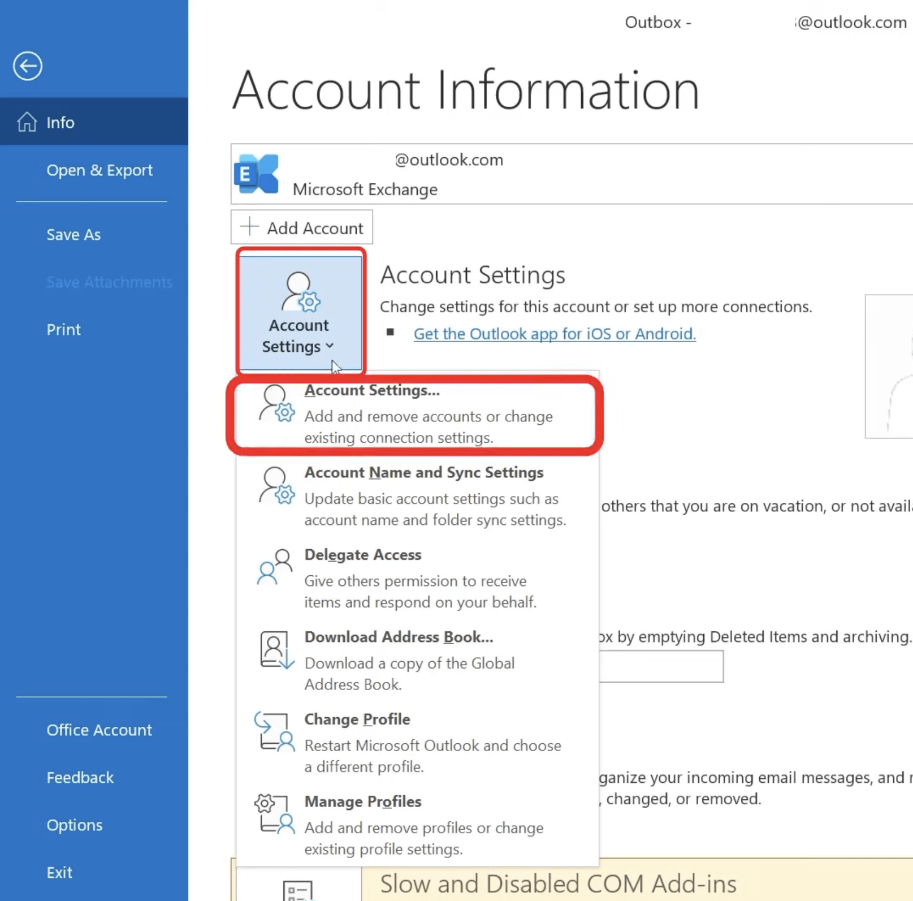
Task: Open the Open & Export page
Action: [99, 170]
